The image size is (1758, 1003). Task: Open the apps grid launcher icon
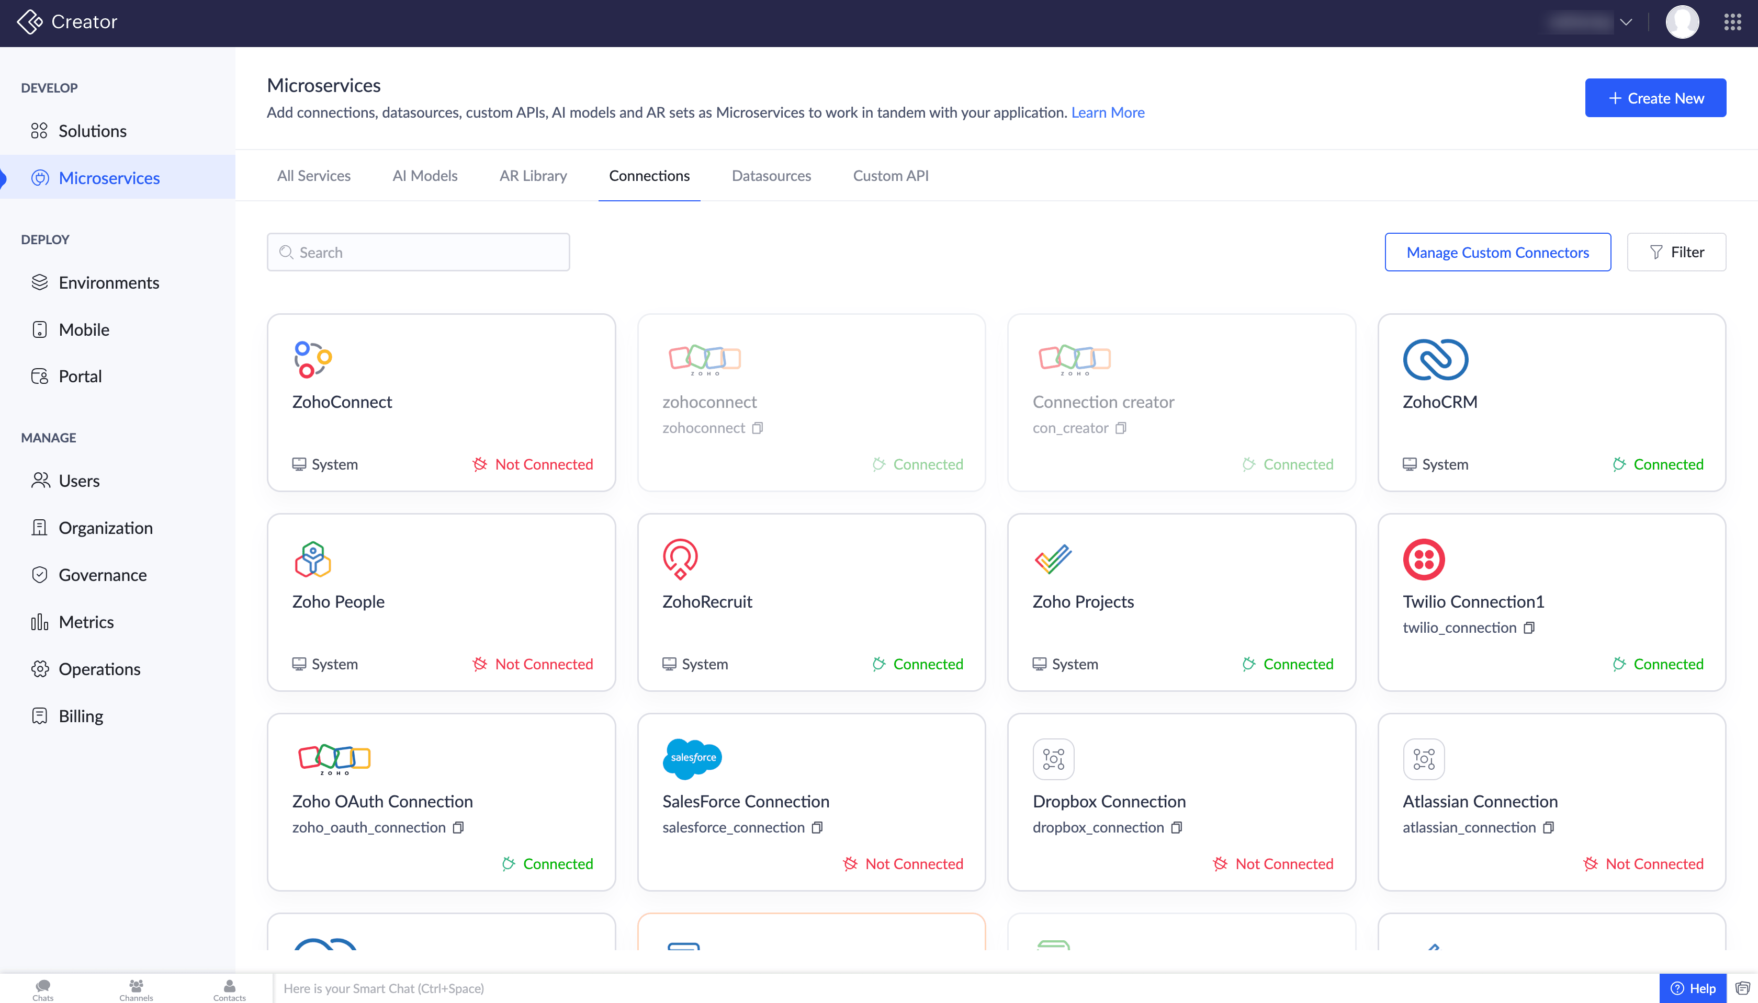(1732, 22)
